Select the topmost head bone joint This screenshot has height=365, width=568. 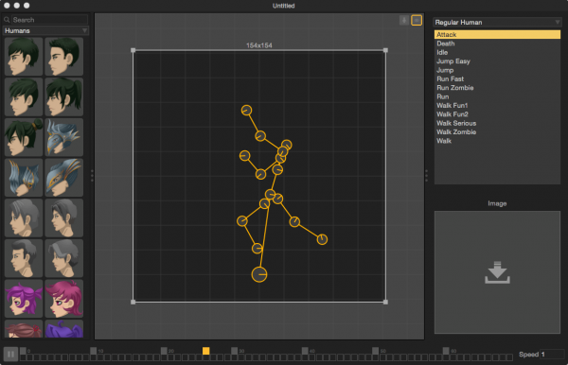[246, 110]
